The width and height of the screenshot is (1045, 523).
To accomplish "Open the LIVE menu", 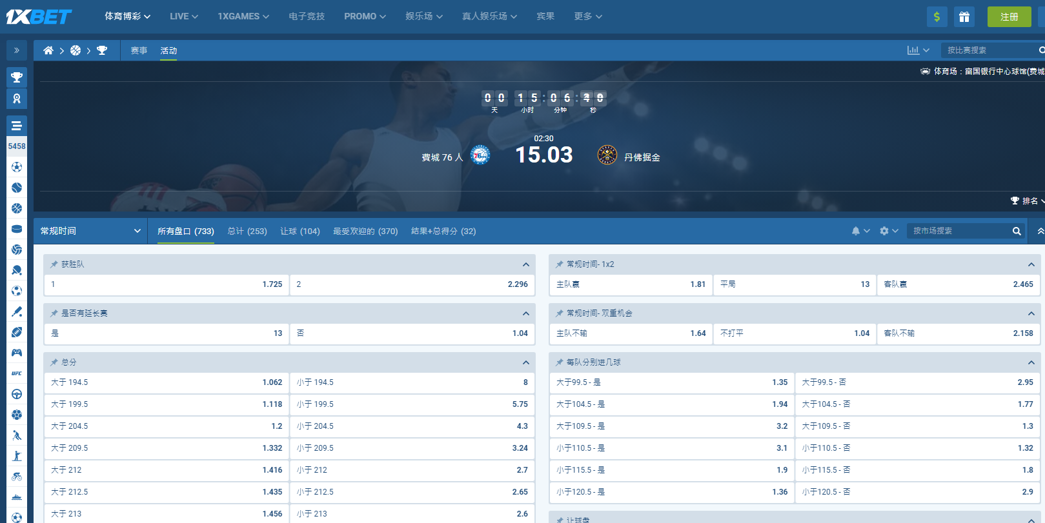I will point(183,16).
